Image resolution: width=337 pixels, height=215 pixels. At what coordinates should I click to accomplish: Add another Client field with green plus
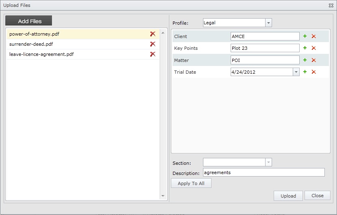click(x=305, y=36)
